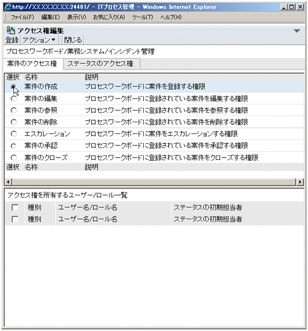308x331 pixels.
Task: Switch to 案件のアクセス権 tab
Action: point(32,64)
